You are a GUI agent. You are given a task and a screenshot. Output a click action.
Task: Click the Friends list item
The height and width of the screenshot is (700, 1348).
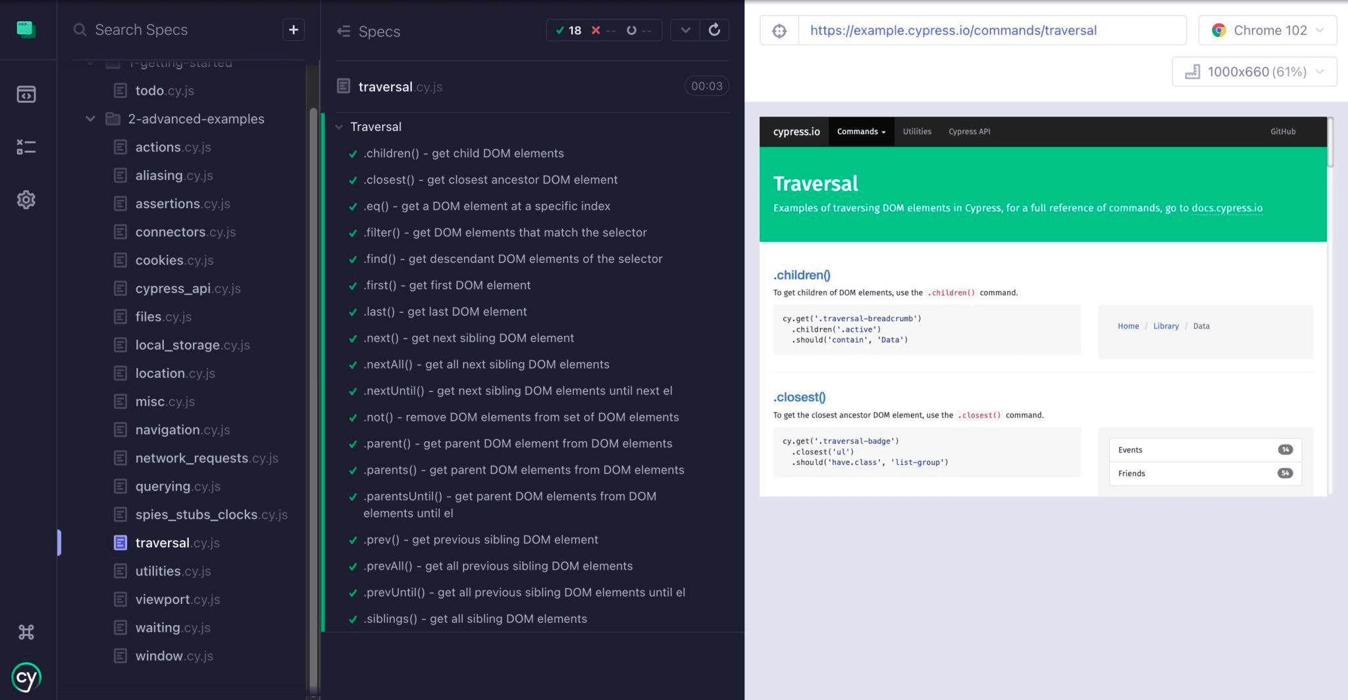tap(1205, 473)
